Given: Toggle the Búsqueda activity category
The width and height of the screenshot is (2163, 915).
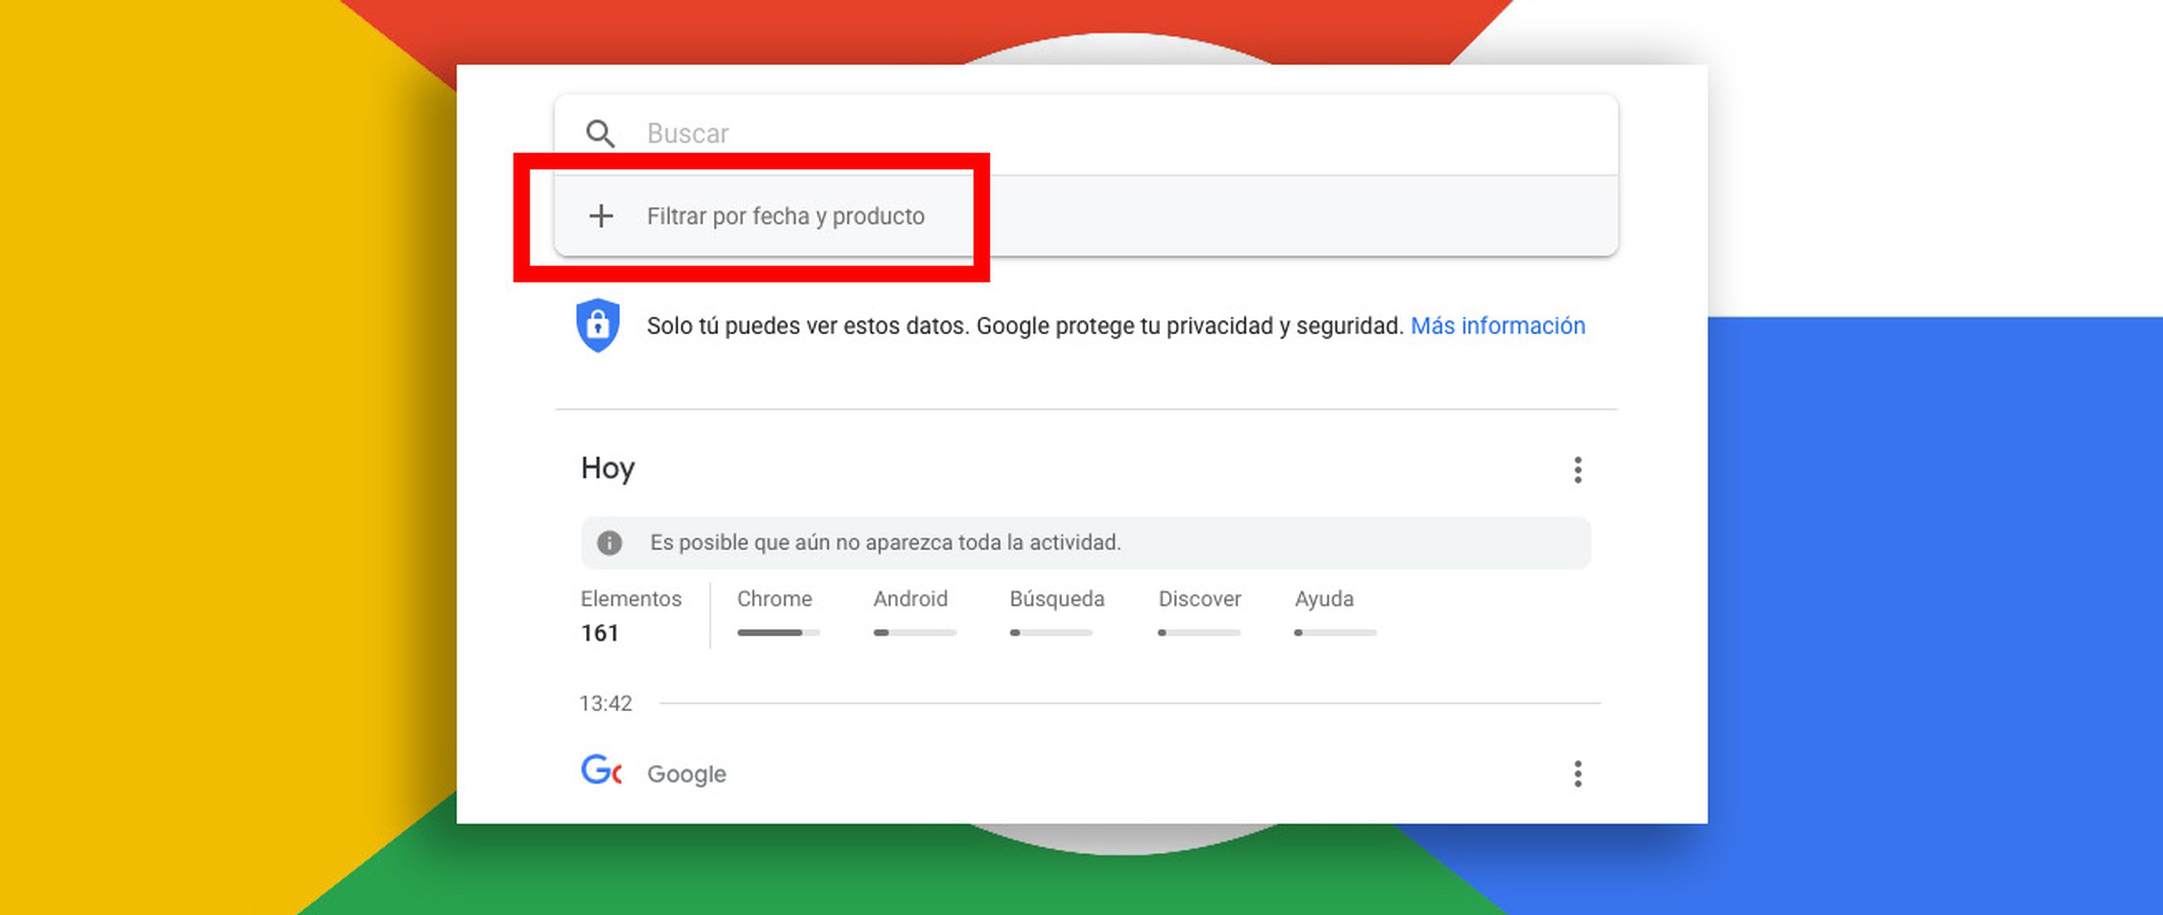Looking at the screenshot, I should [1056, 599].
